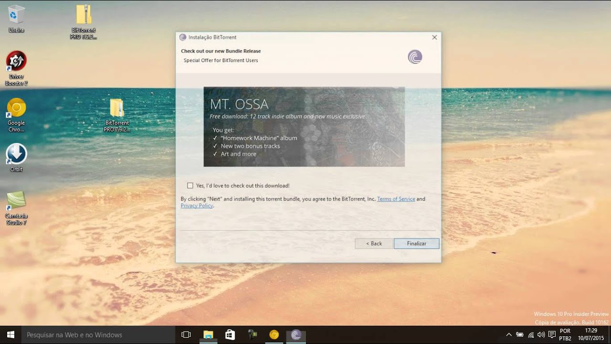Switch to Chrome in the taskbar
This screenshot has width=611, height=344.
274,335
